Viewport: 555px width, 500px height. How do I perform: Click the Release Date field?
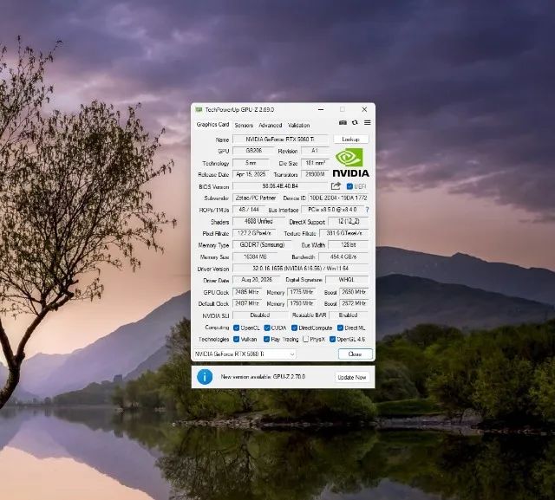pos(251,174)
